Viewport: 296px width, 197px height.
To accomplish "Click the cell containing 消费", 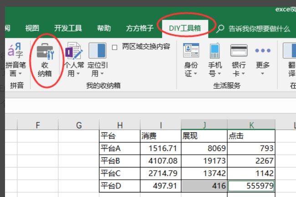I will coord(161,136).
